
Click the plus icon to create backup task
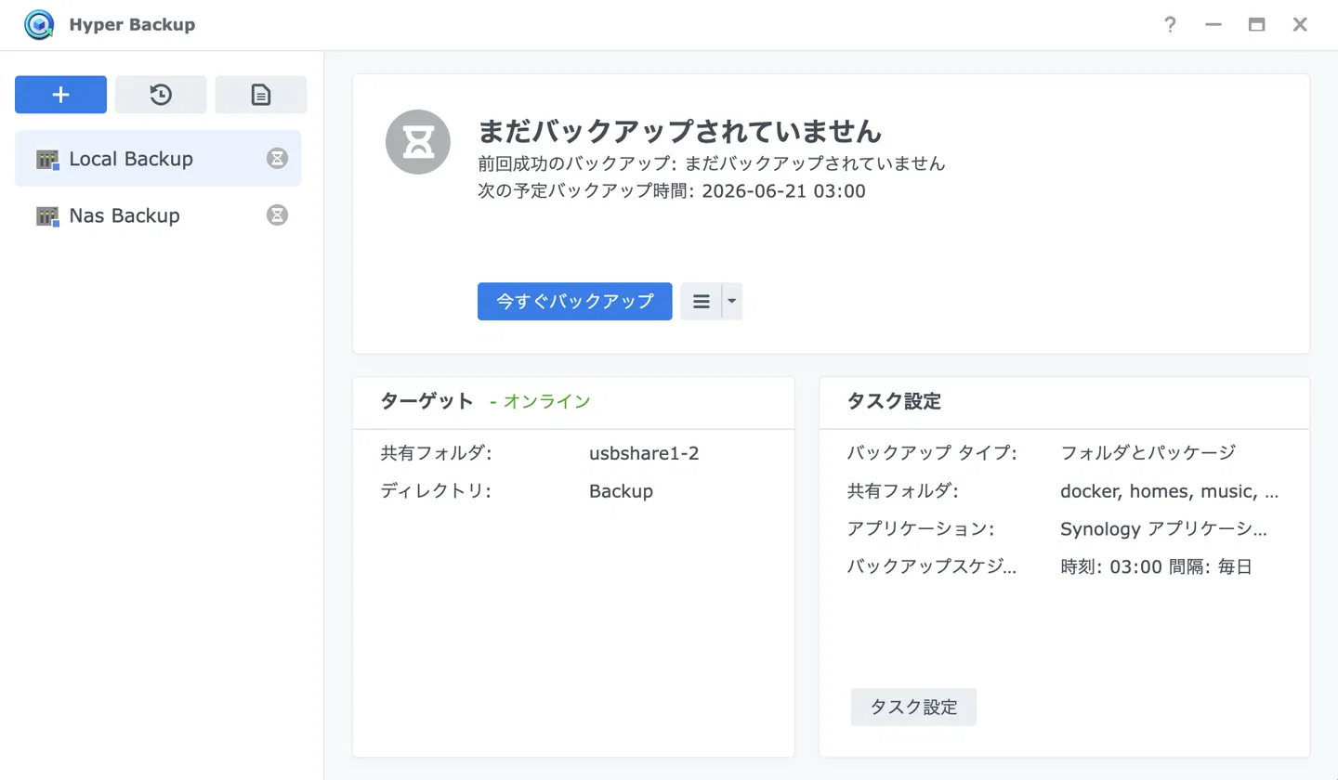[60, 95]
